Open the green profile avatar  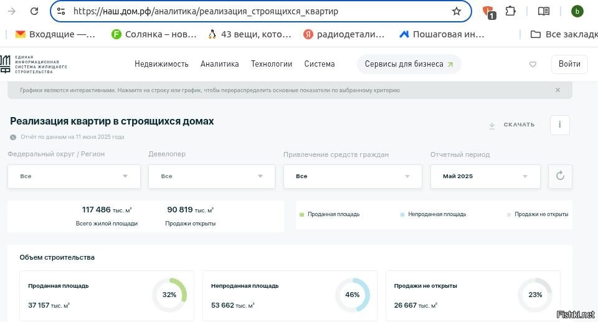click(x=577, y=11)
